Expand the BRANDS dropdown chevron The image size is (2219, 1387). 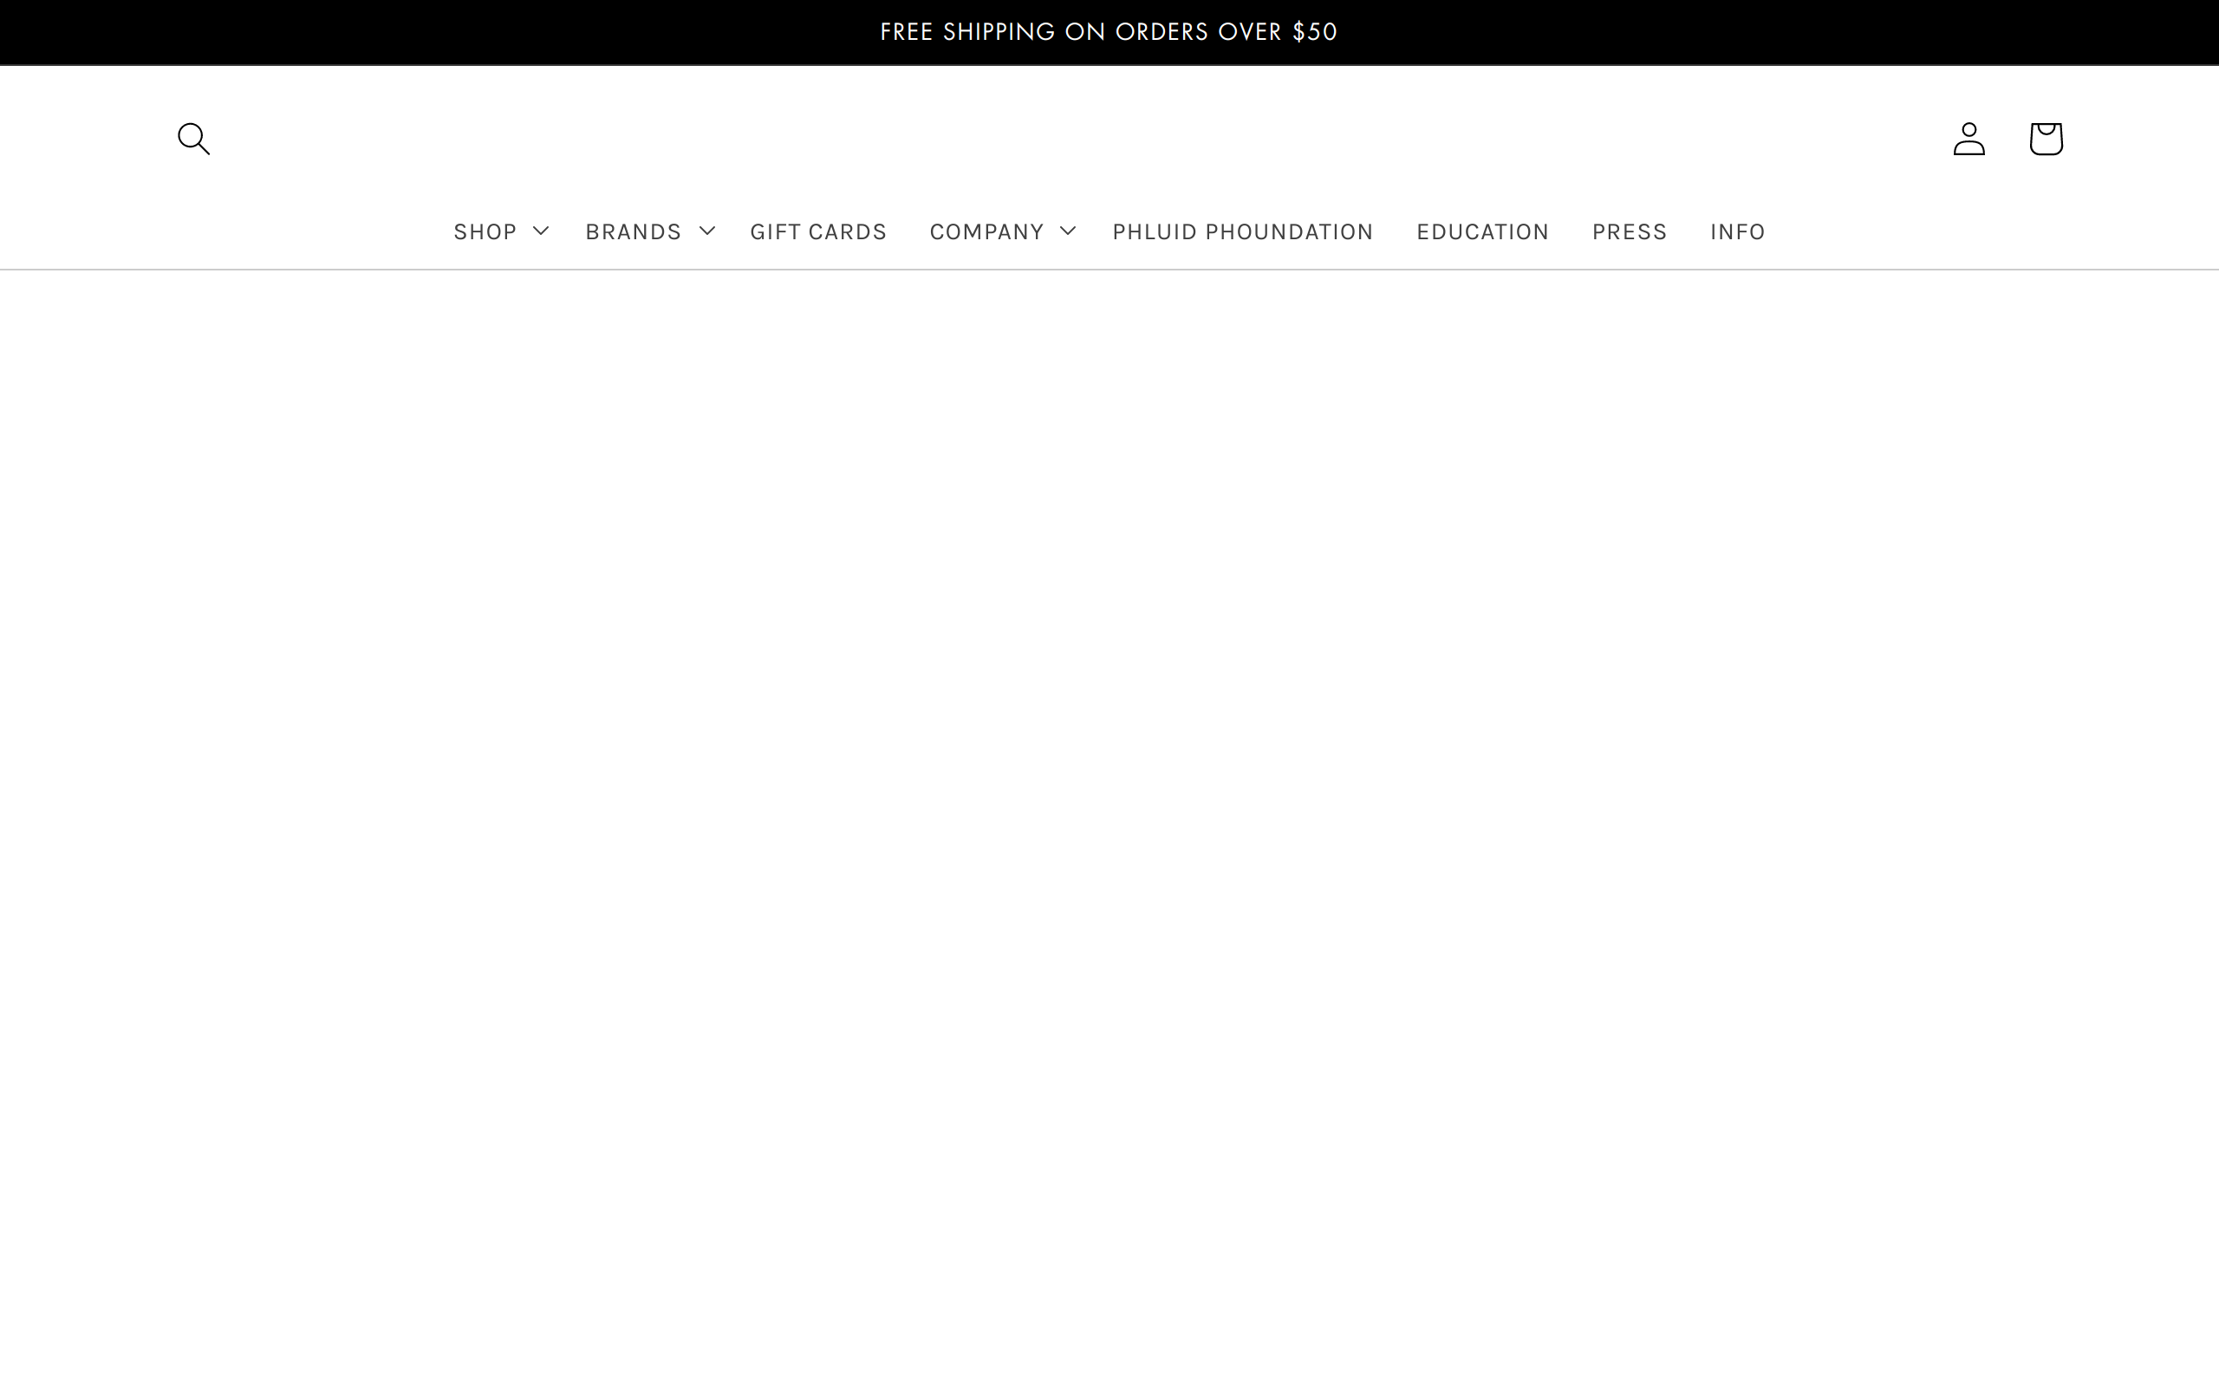click(x=707, y=231)
